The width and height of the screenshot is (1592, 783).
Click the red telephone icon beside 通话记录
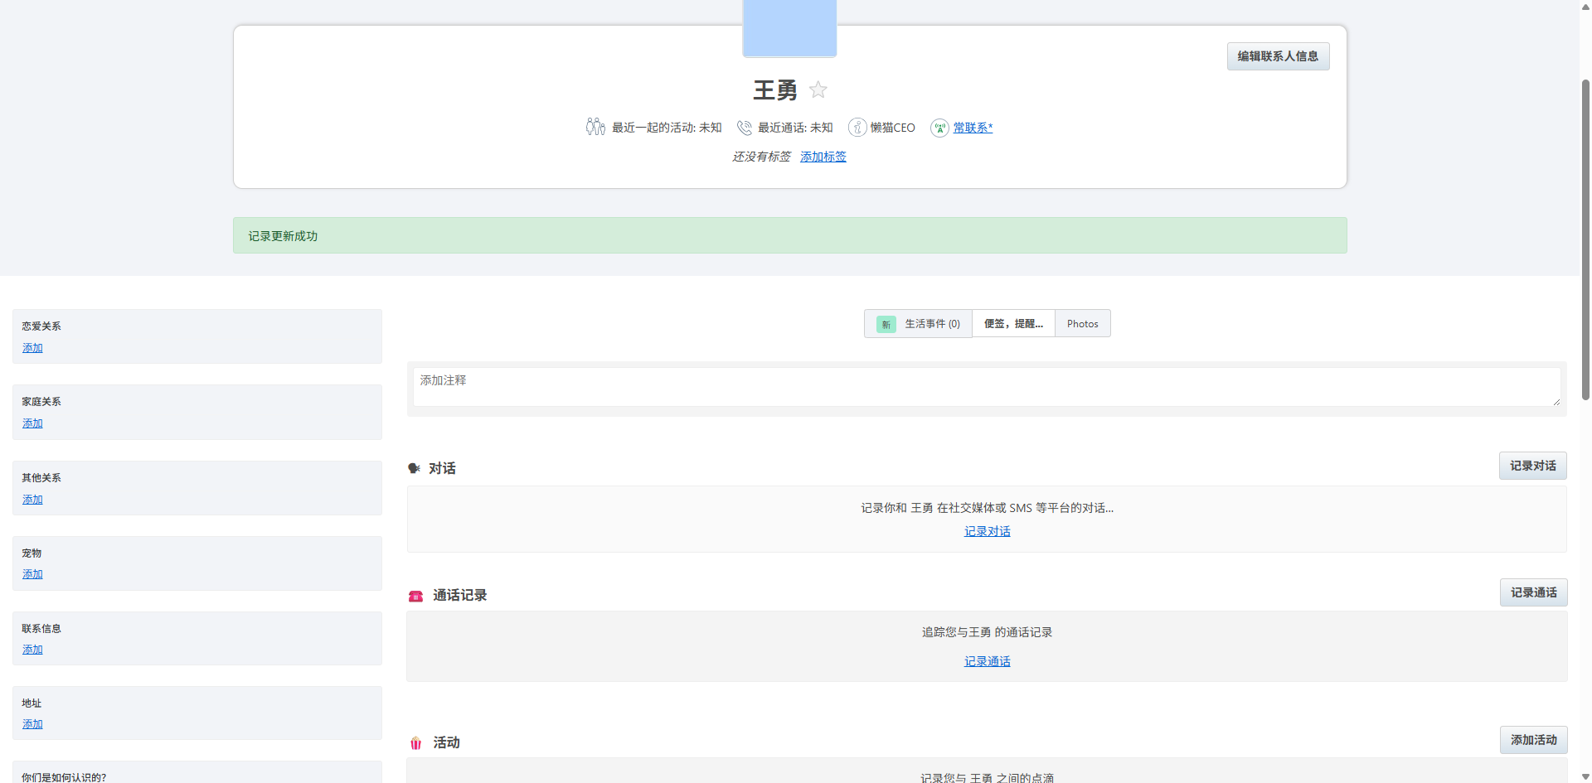[416, 596]
